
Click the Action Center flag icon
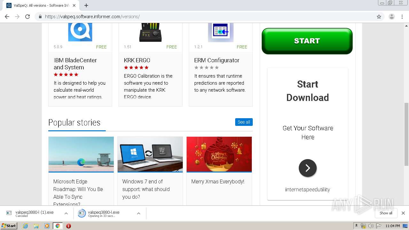(x=378, y=226)
